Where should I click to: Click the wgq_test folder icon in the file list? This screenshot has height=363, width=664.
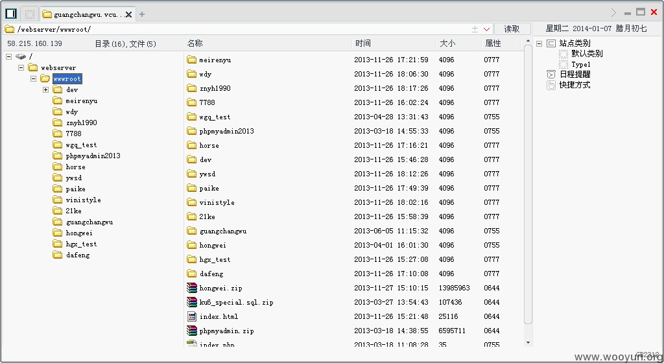click(x=192, y=117)
